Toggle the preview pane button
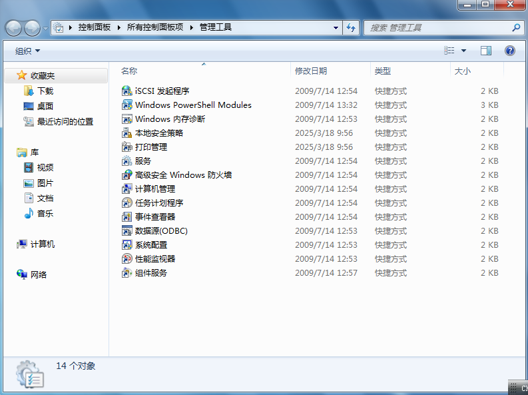 (486, 51)
